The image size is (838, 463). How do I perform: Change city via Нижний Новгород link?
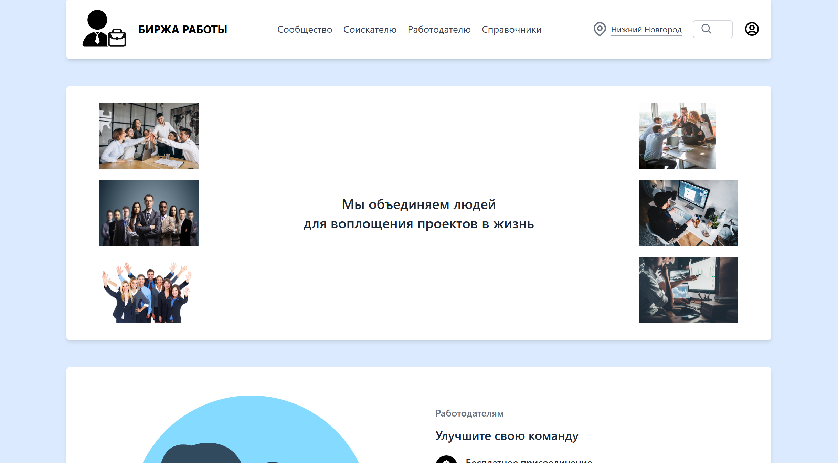click(646, 30)
